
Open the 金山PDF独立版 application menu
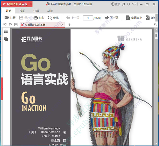click(17, 4)
